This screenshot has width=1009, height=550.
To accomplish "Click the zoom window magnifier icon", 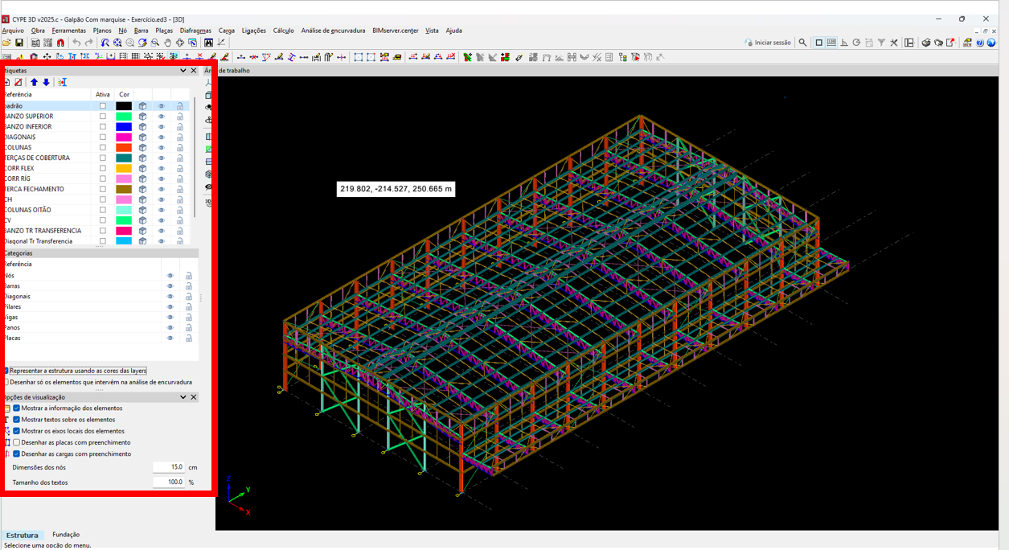I will pos(155,43).
